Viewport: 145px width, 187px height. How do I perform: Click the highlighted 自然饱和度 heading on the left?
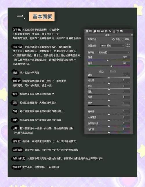19,158
